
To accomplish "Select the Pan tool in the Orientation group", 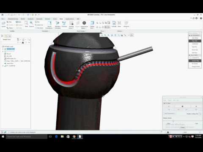I will [x=37, y=22].
